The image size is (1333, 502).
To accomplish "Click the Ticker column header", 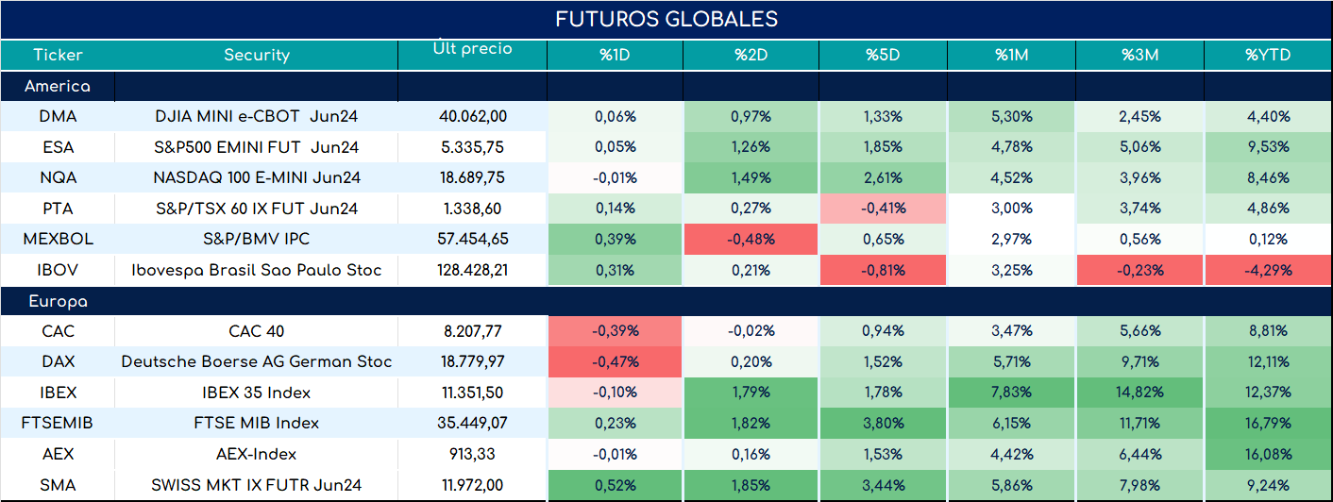I will [x=58, y=55].
